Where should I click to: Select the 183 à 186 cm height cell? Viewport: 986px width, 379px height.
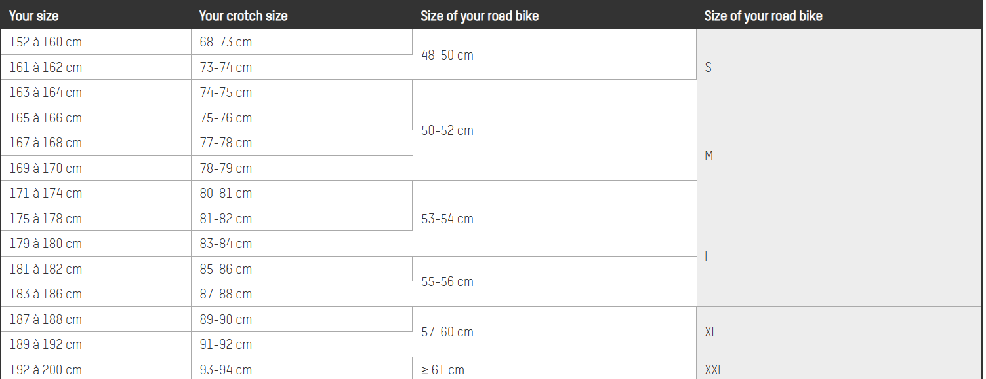coord(45,294)
